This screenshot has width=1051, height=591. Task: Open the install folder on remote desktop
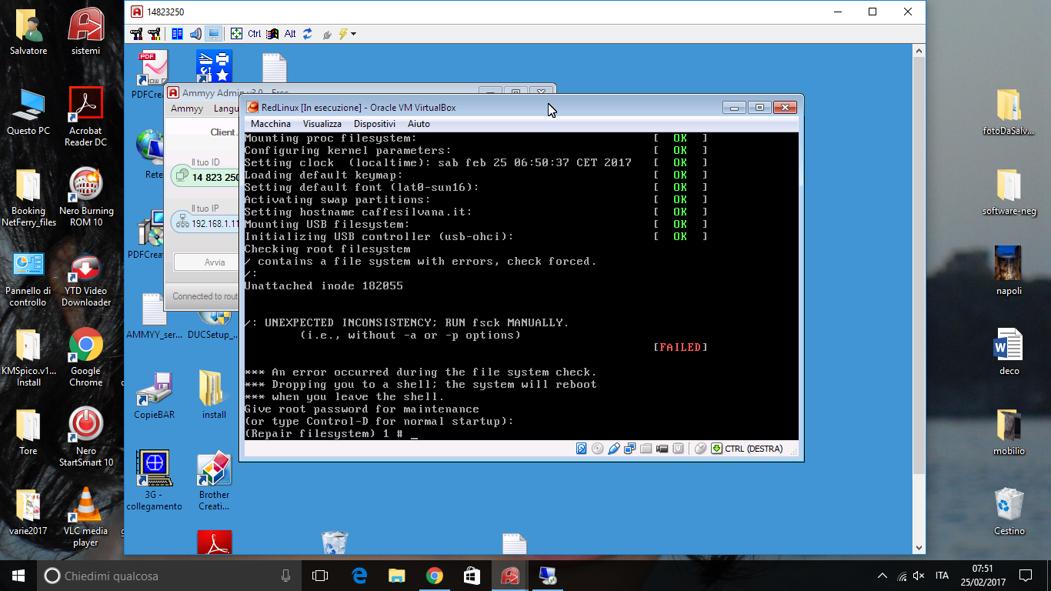[214, 396]
